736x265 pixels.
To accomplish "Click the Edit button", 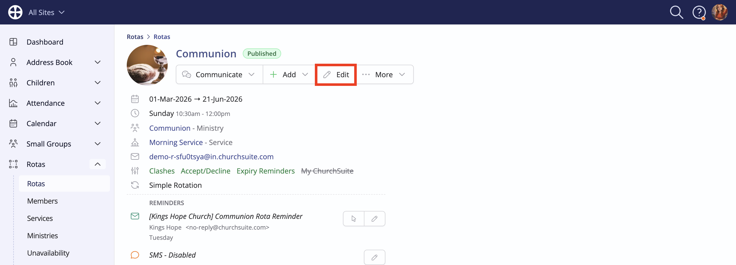I will click(336, 74).
